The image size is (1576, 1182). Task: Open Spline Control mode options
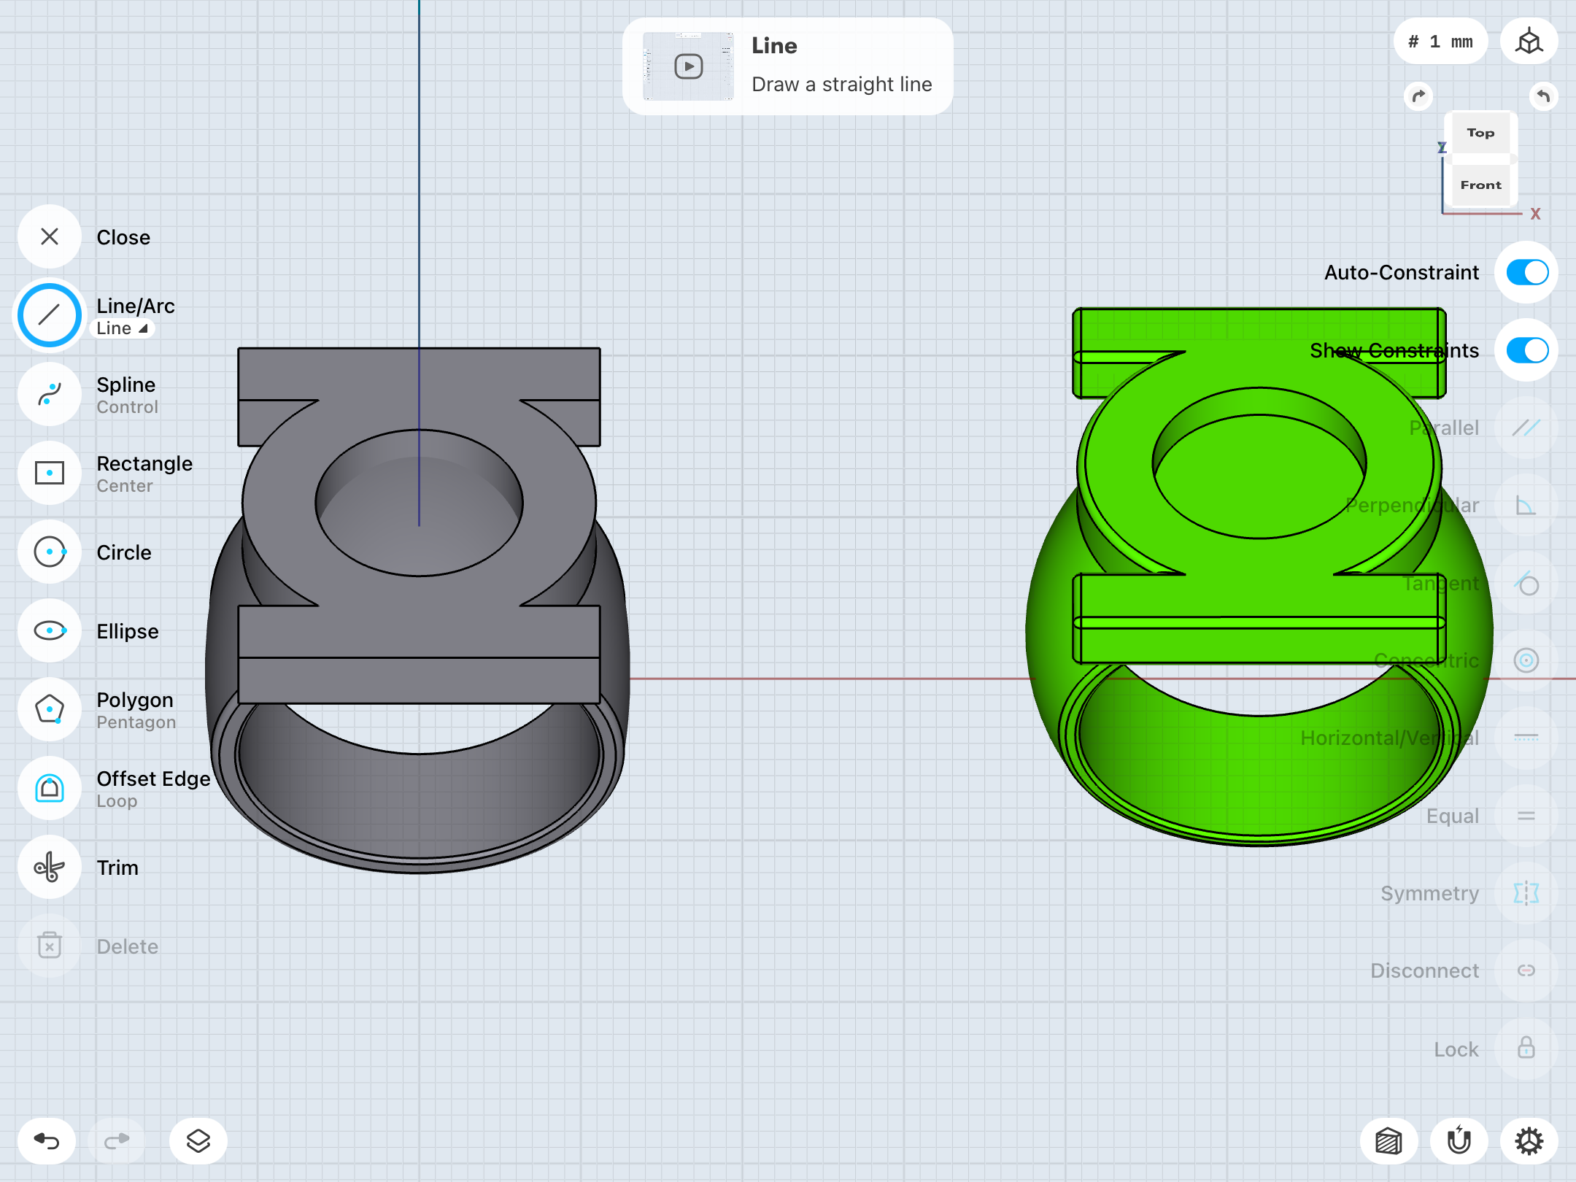click(x=128, y=407)
